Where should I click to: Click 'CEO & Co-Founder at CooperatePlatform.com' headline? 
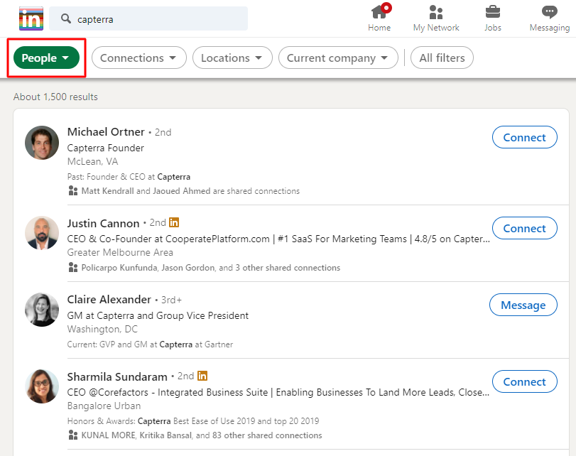pos(278,239)
